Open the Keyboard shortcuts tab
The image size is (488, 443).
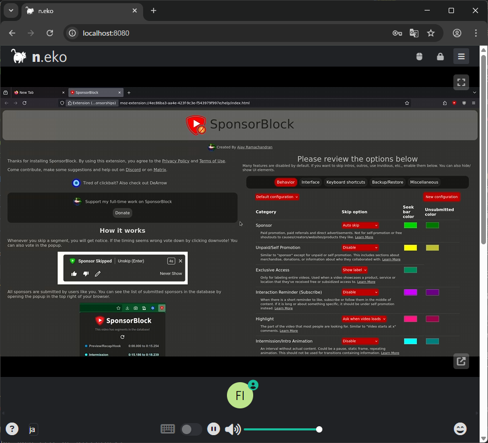pyautogui.click(x=345, y=182)
